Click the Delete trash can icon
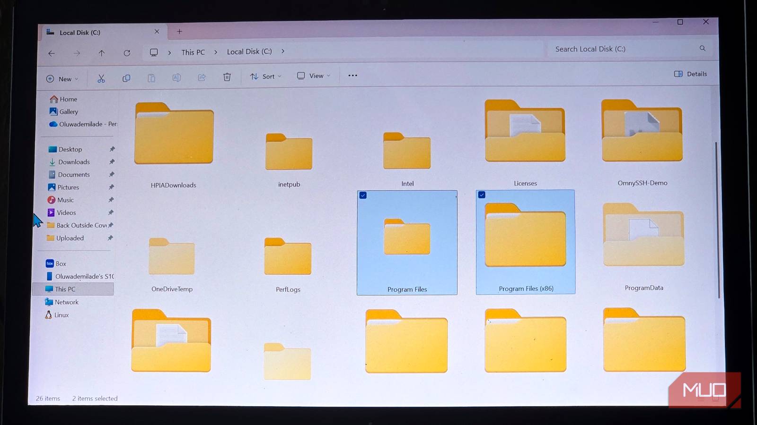Image resolution: width=757 pixels, height=425 pixels. point(227,77)
